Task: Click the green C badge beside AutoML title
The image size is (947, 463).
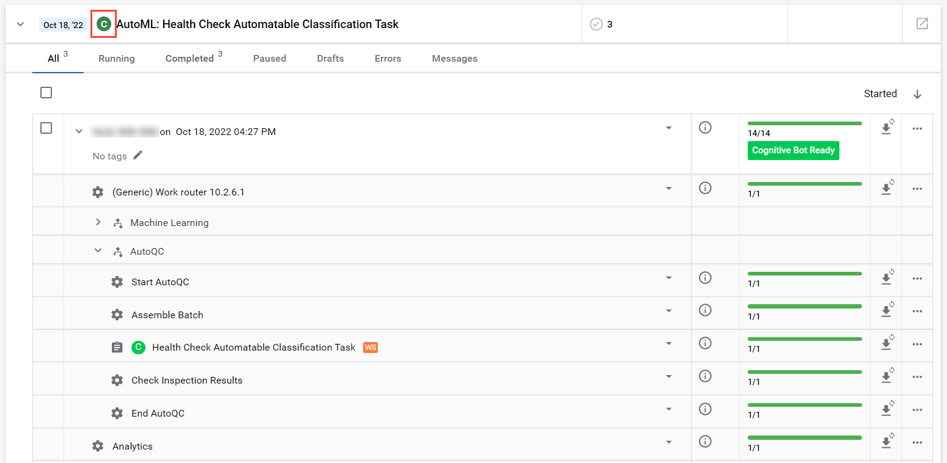Action: click(x=104, y=24)
